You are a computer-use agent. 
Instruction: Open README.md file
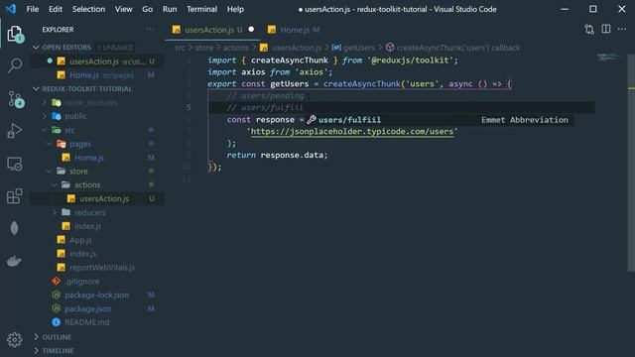click(97, 322)
